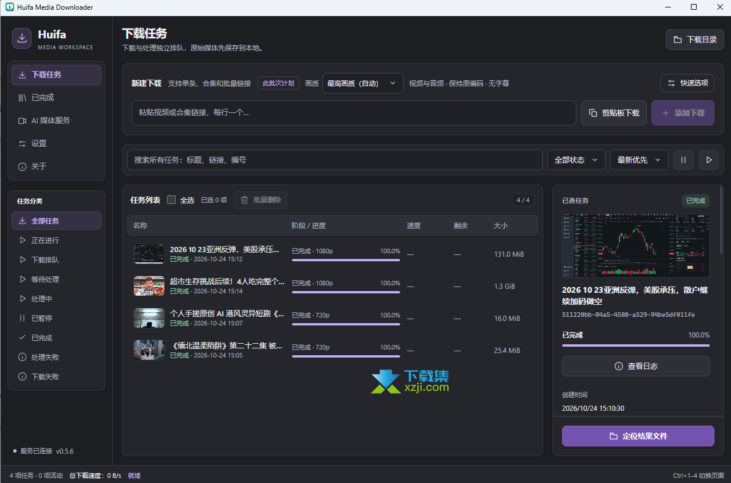
Task: Toggle 全选 checkbox
Action: coord(171,200)
